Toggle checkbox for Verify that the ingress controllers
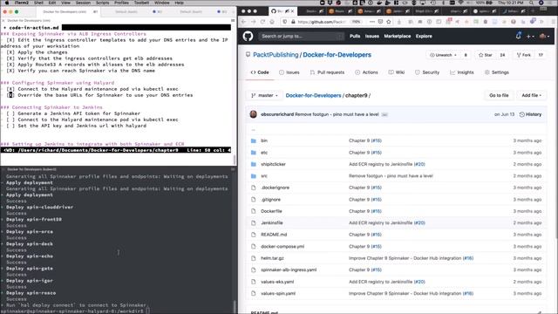Viewport: 558px width, 314px height. point(10,58)
